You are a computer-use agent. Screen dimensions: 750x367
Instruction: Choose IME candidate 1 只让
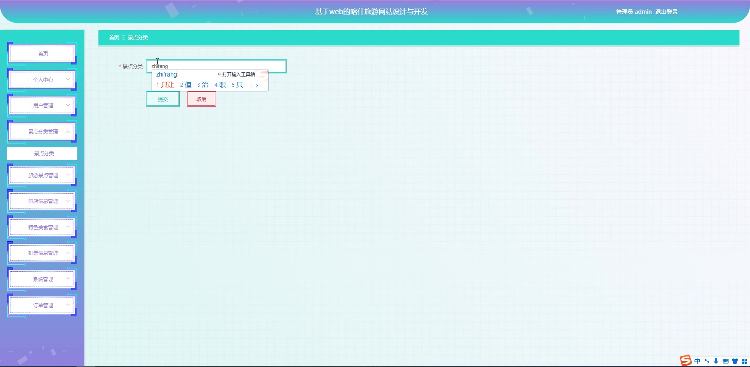coord(165,85)
